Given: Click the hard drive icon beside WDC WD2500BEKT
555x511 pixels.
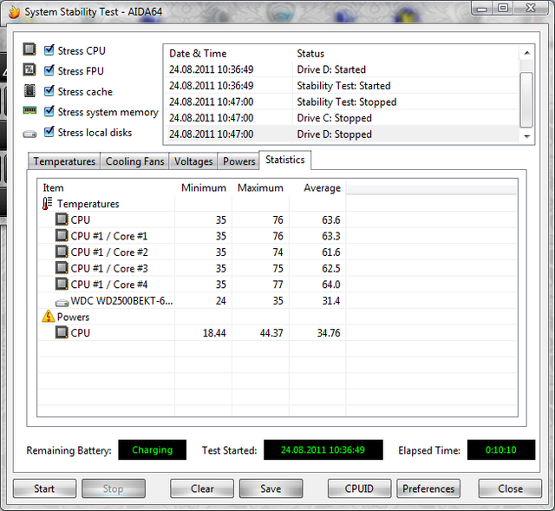Looking at the screenshot, I should pos(62,301).
